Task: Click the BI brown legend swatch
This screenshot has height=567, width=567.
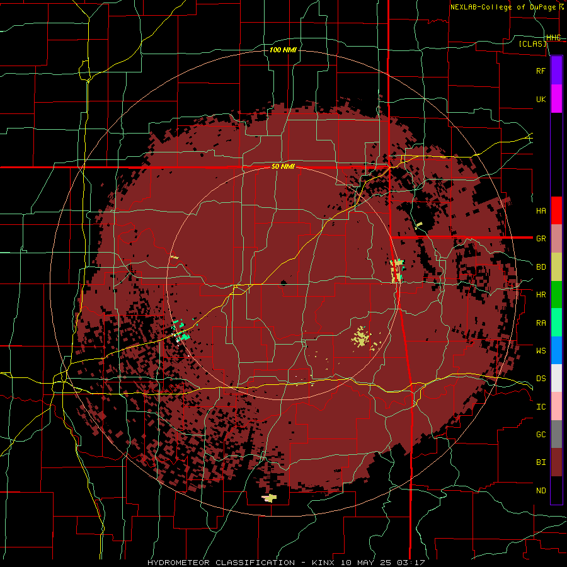Action: pos(556,462)
